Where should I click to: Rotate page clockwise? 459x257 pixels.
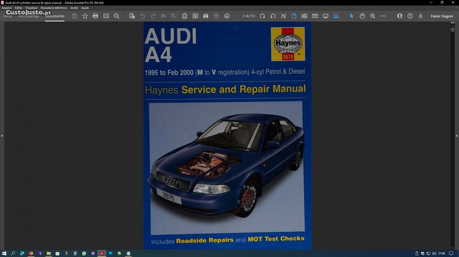coord(263,16)
